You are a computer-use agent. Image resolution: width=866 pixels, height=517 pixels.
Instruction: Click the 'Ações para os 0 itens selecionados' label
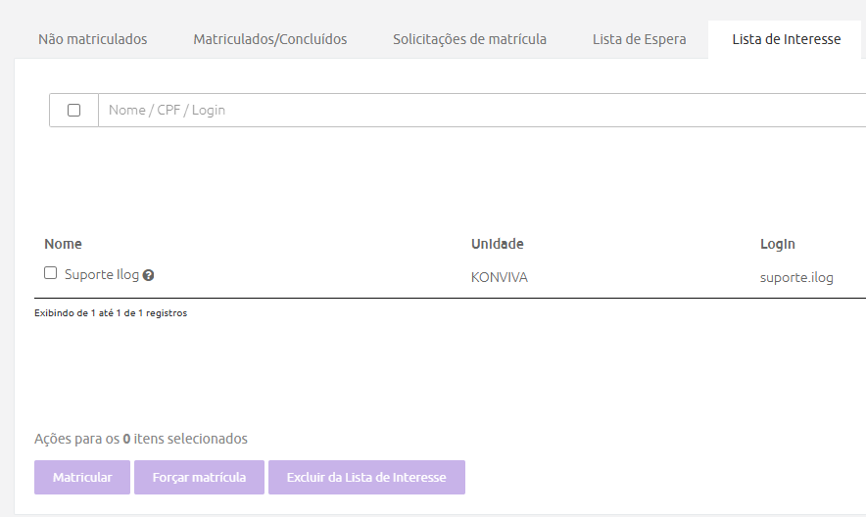140,439
